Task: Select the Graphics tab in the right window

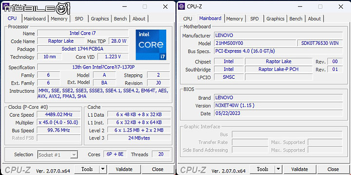Action: tap(275, 19)
